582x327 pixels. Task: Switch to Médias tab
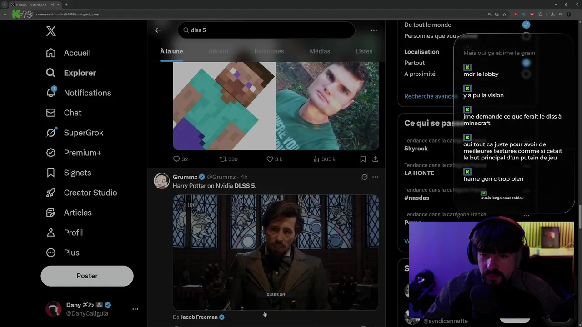pos(320,51)
